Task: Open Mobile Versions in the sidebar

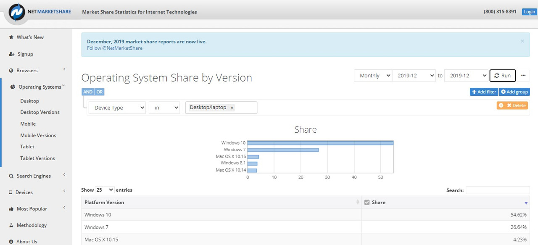Action: point(38,135)
